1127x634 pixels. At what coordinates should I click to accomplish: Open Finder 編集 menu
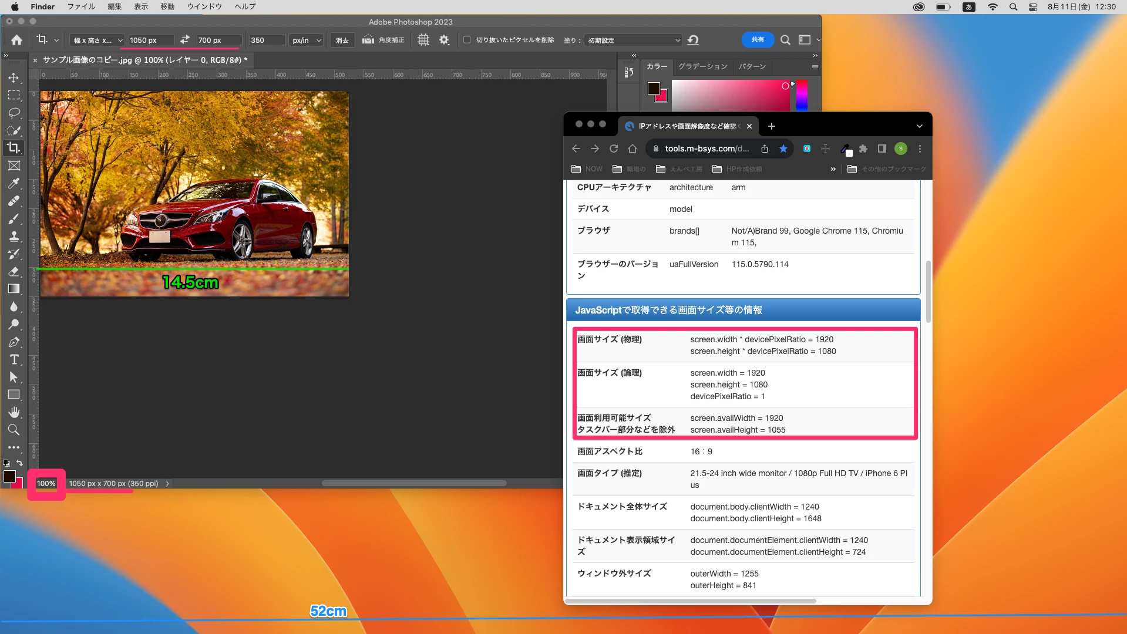click(x=115, y=6)
